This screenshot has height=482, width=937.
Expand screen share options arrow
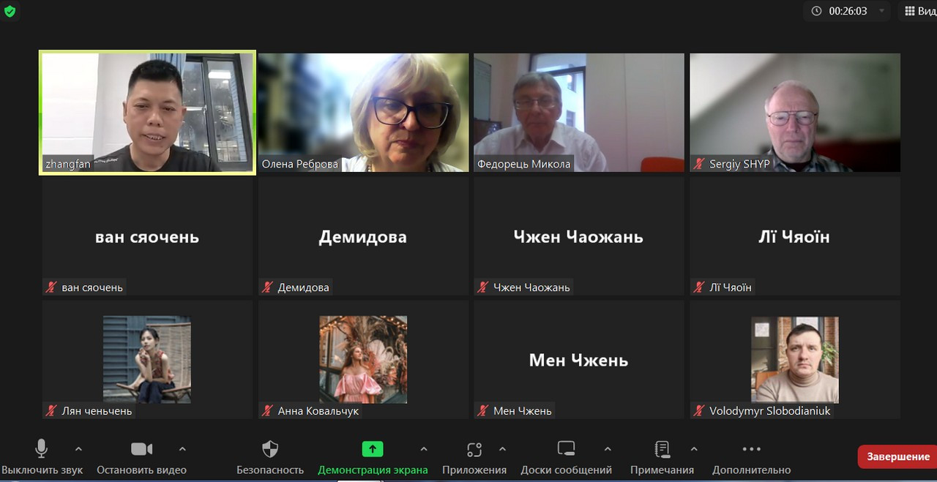point(424,449)
